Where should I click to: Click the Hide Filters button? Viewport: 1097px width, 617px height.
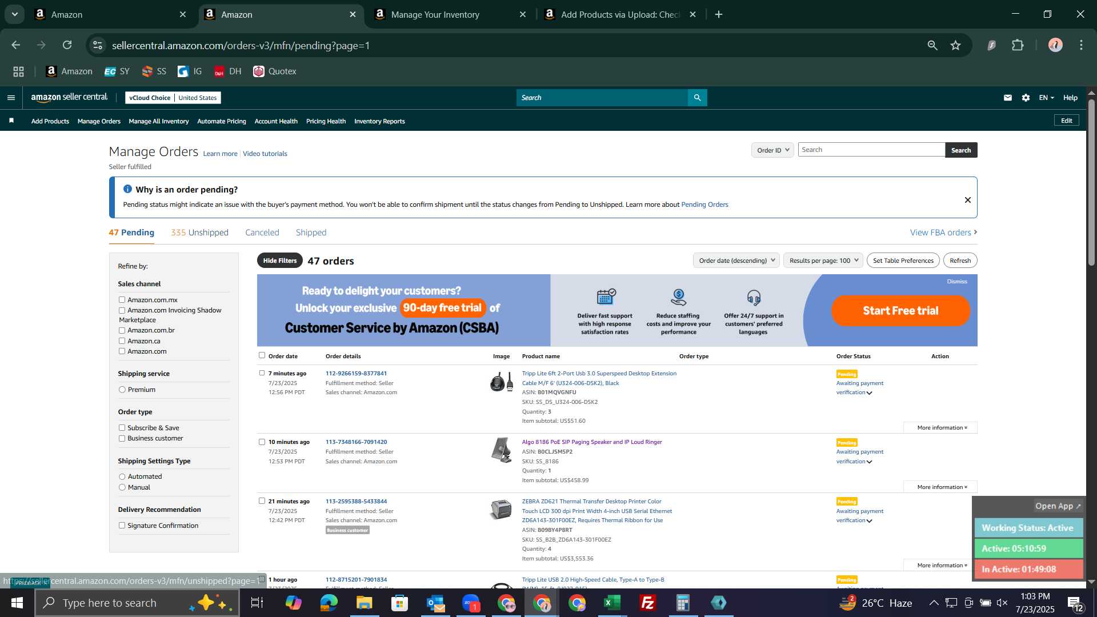click(280, 261)
